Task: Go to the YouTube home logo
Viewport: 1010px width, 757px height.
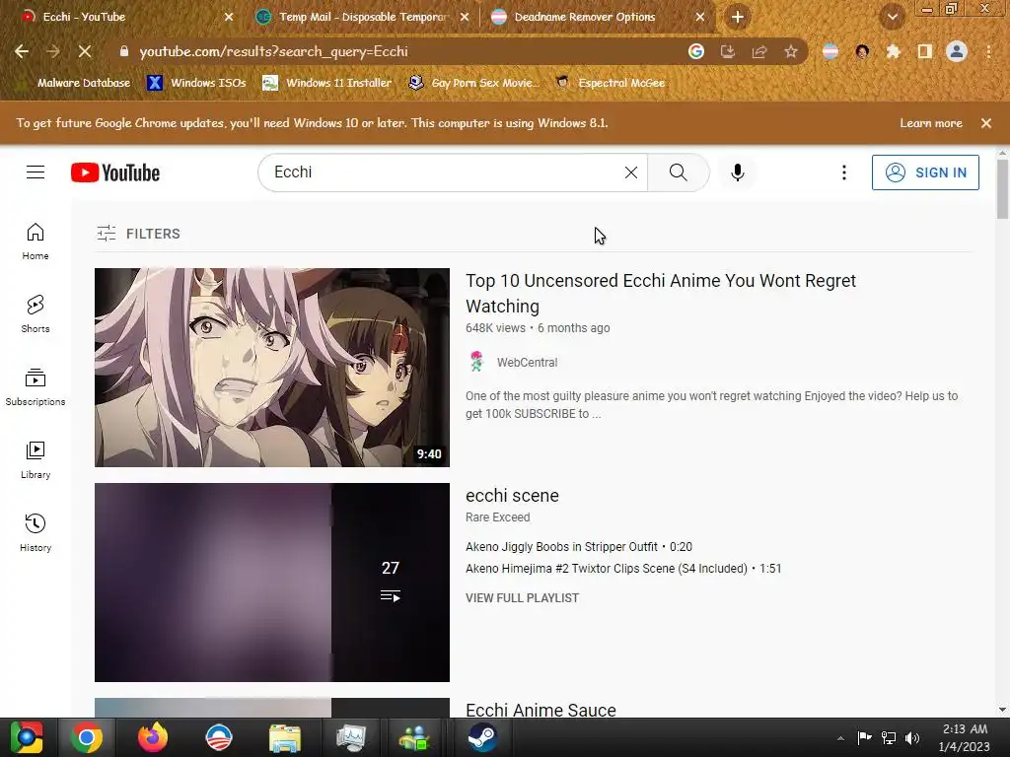Action: 115,172
